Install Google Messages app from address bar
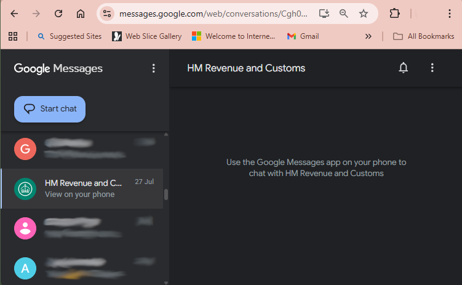462x285 pixels. point(324,14)
